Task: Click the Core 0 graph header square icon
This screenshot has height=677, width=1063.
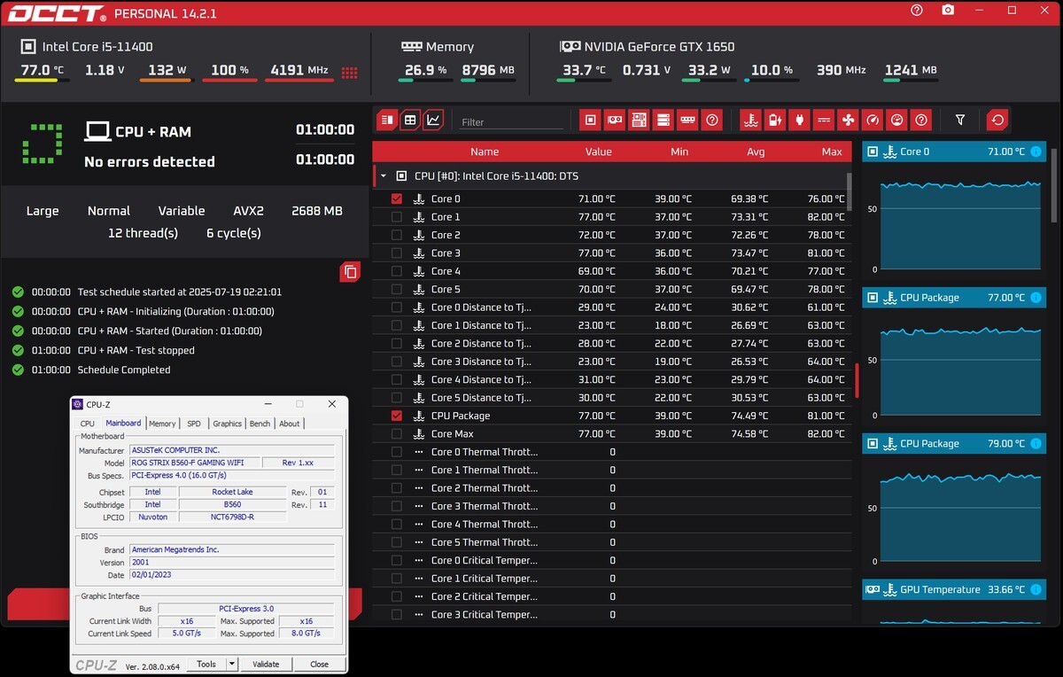Action: (x=873, y=152)
